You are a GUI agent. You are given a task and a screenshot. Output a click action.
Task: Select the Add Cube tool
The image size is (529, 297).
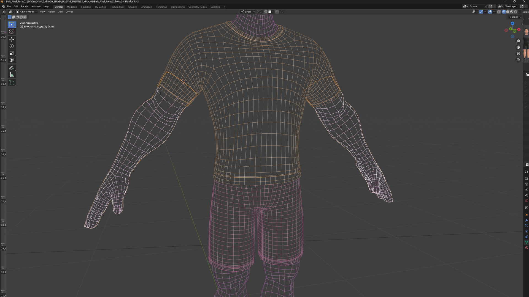12,83
